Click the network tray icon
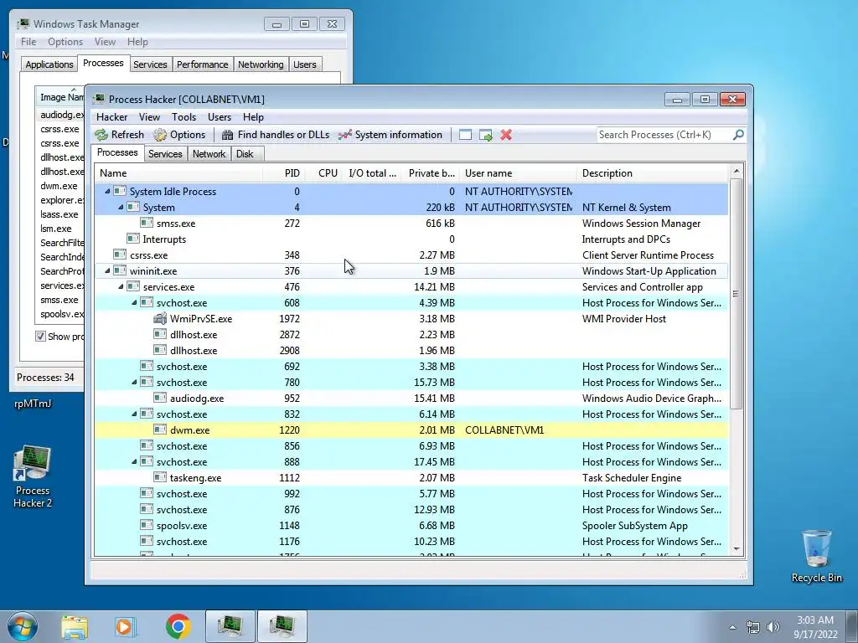This screenshot has height=643, width=858. (753, 627)
